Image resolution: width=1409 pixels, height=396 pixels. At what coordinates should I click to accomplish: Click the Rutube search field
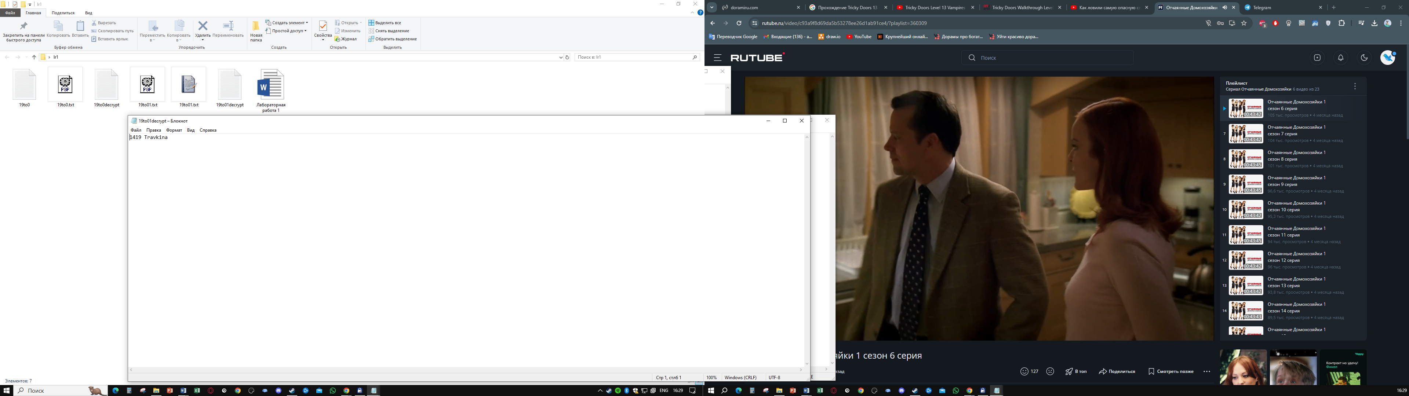coord(1048,58)
